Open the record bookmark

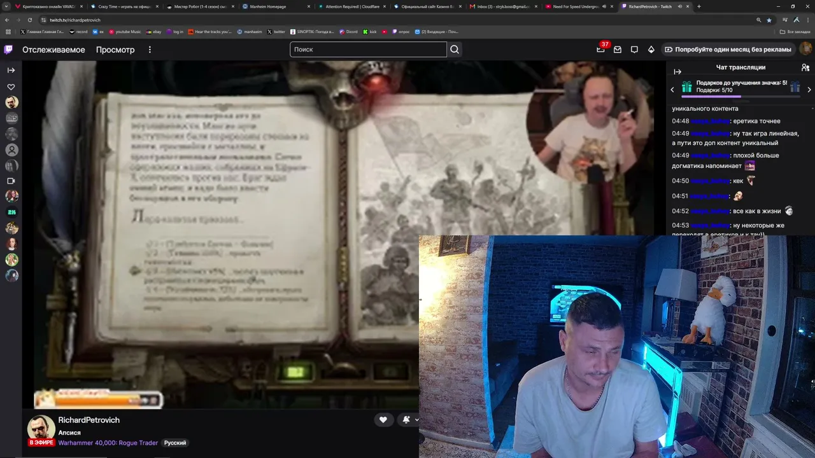click(78, 31)
